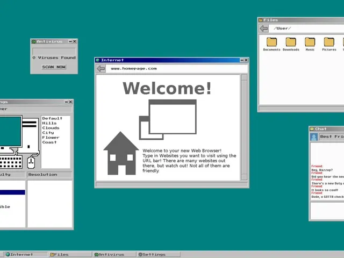Select the Clouds wallpaper option
This screenshot has width=344, height=258.
51,128
